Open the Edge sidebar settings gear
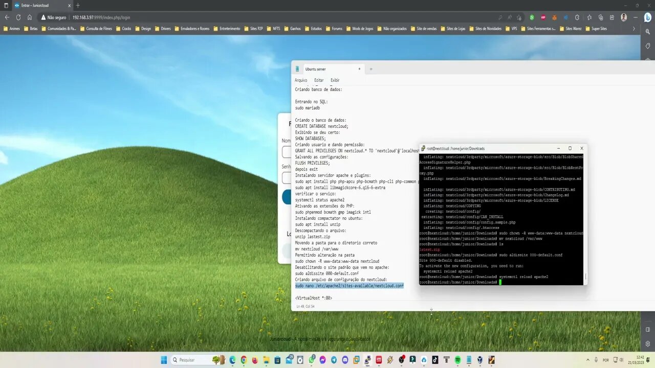The height and width of the screenshot is (368, 655). [x=648, y=344]
